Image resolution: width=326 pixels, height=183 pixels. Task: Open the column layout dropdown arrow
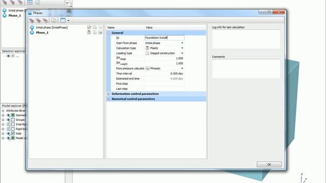pyautogui.click(x=68, y=20)
